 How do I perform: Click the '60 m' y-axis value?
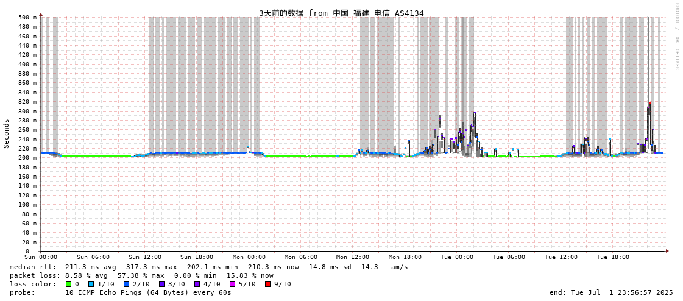pyautogui.click(x=30, y=224)
